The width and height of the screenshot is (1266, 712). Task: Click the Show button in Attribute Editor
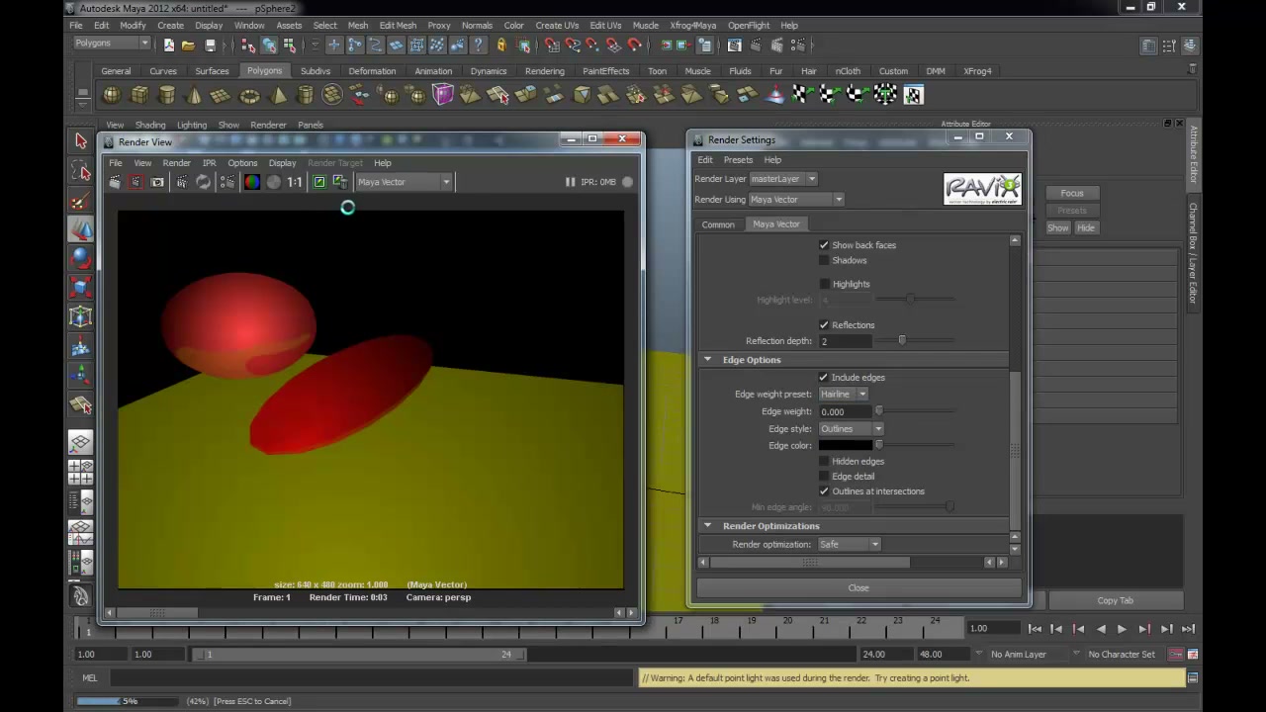(1058, 228)
